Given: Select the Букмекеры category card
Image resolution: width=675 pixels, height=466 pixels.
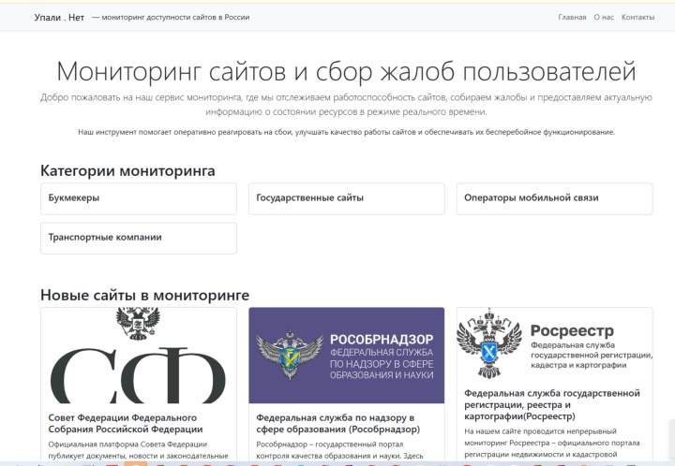Looking at the screenshot, I should tap(139, 198).
